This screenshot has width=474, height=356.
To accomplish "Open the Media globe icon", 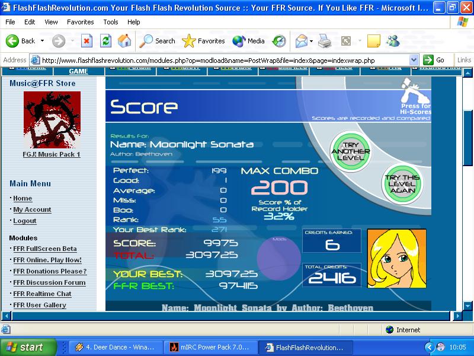I will click(239, 41).
